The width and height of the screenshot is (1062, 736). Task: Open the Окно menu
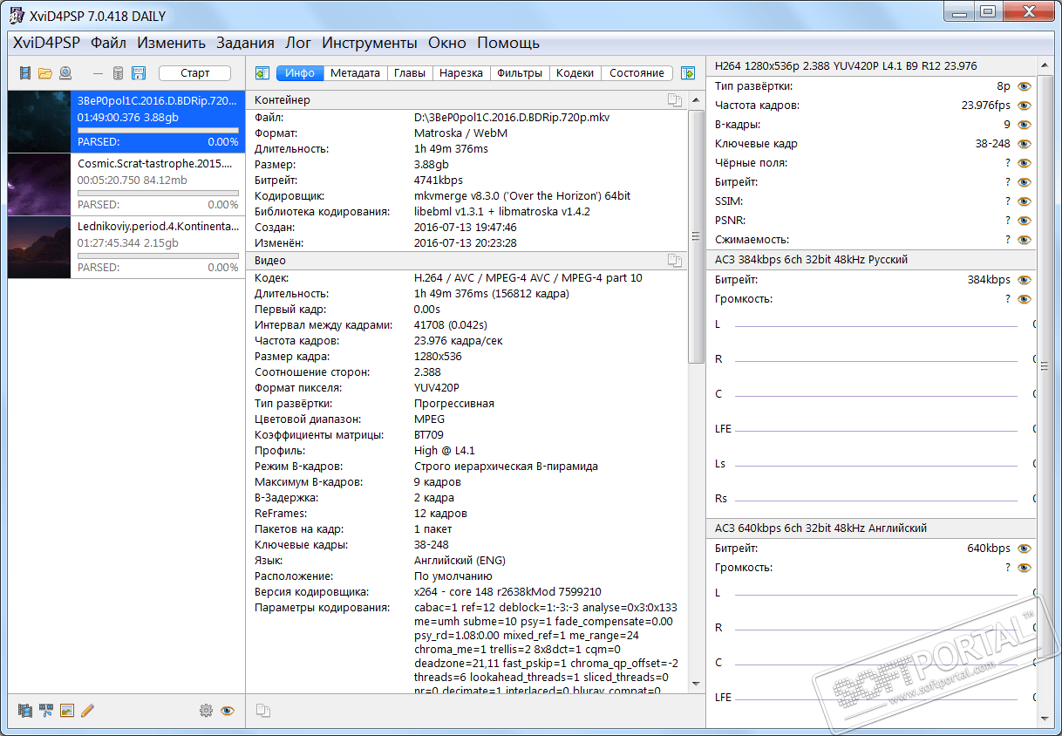[x=447, y=43]
